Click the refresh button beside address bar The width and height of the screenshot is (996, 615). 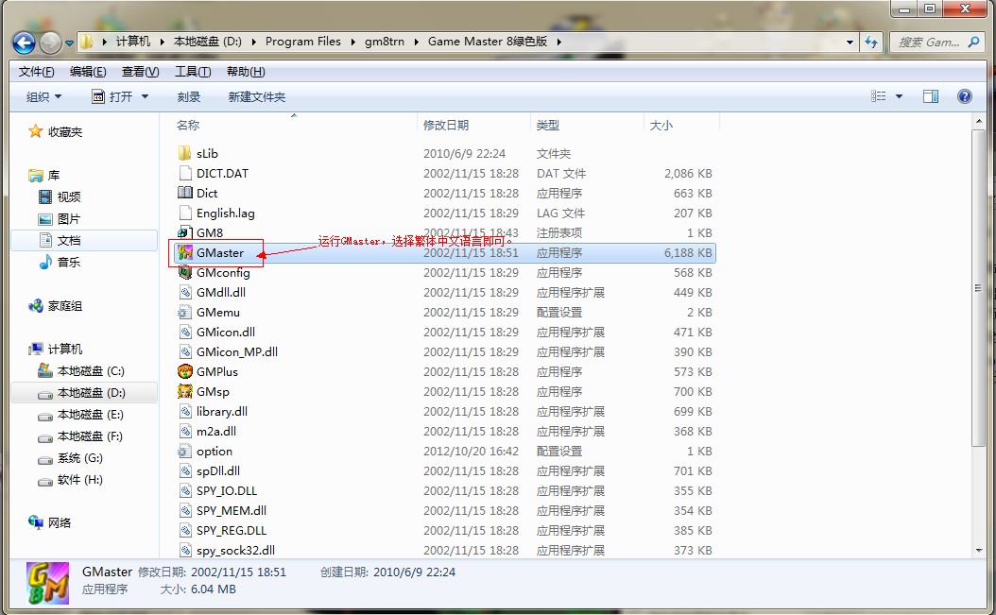[x=871, y=42]
